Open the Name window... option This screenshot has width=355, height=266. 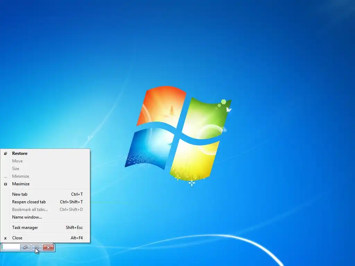click(45, 217)
